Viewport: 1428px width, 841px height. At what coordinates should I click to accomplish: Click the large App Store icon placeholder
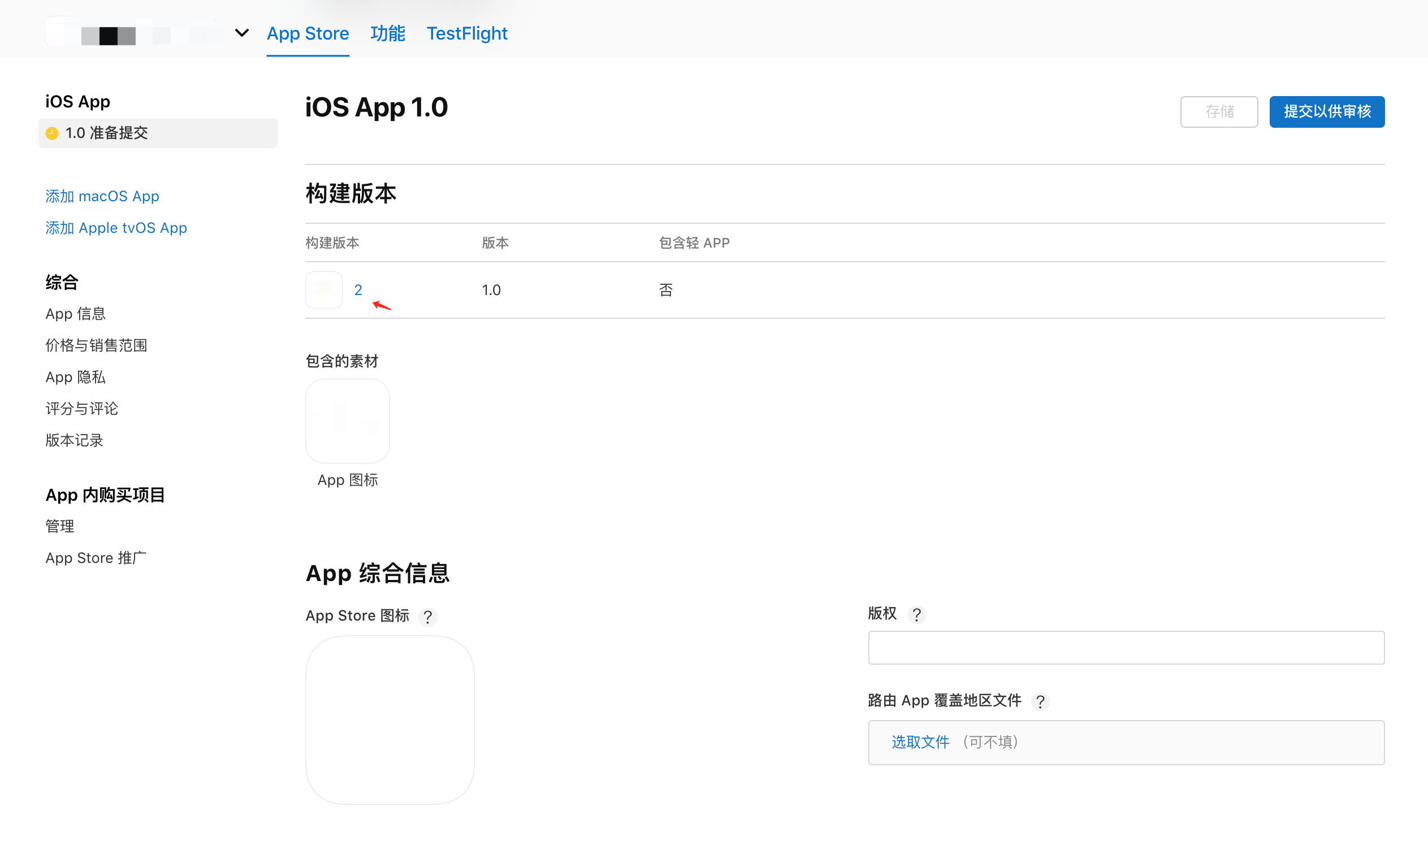point(390,719)
